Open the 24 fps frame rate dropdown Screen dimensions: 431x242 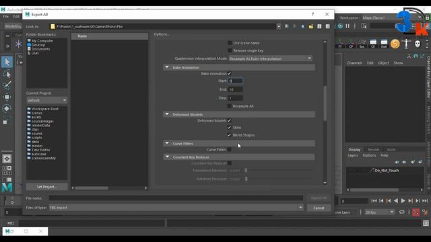click(379, 212)
